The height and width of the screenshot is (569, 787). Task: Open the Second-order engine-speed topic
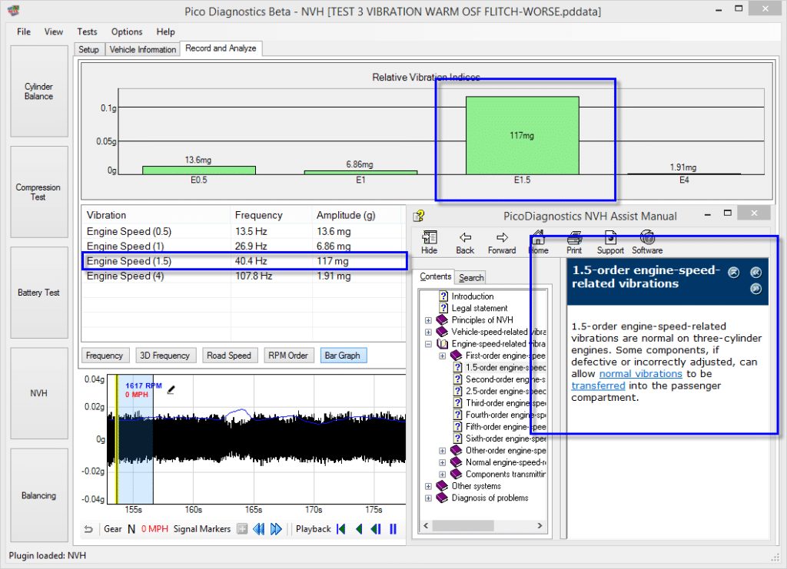pos(506,379)
